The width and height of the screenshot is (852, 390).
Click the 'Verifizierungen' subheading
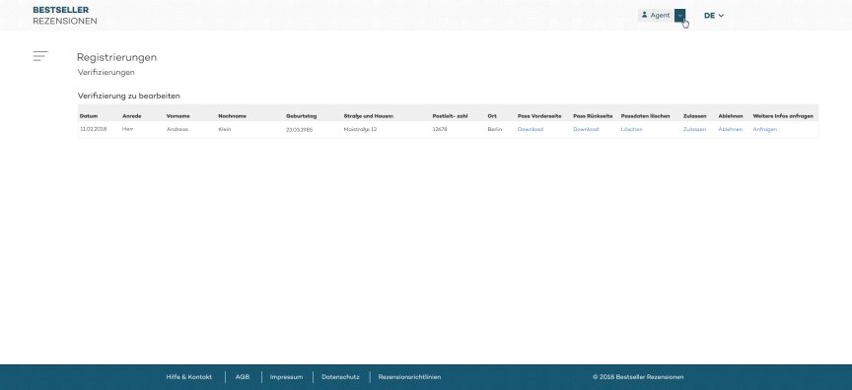[x=106, y=72]
